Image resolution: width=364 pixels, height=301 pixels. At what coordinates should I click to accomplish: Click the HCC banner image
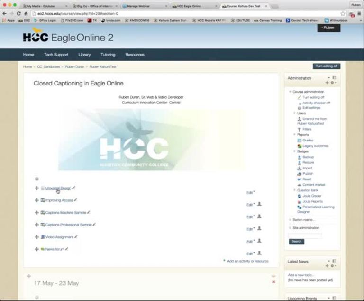click(151, 140)
